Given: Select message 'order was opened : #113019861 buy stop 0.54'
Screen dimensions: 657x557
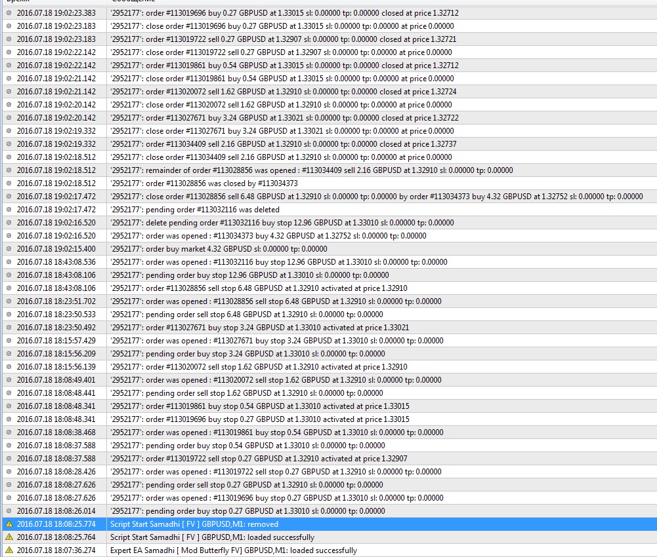Looking at the screenshot, I should pos(276,432).
